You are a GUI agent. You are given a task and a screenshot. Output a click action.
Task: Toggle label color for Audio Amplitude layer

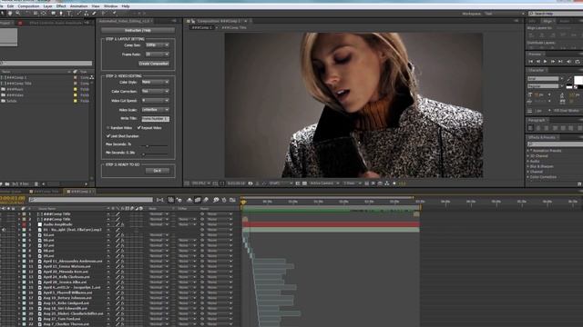pyautogui.click(x=25, y=224)
